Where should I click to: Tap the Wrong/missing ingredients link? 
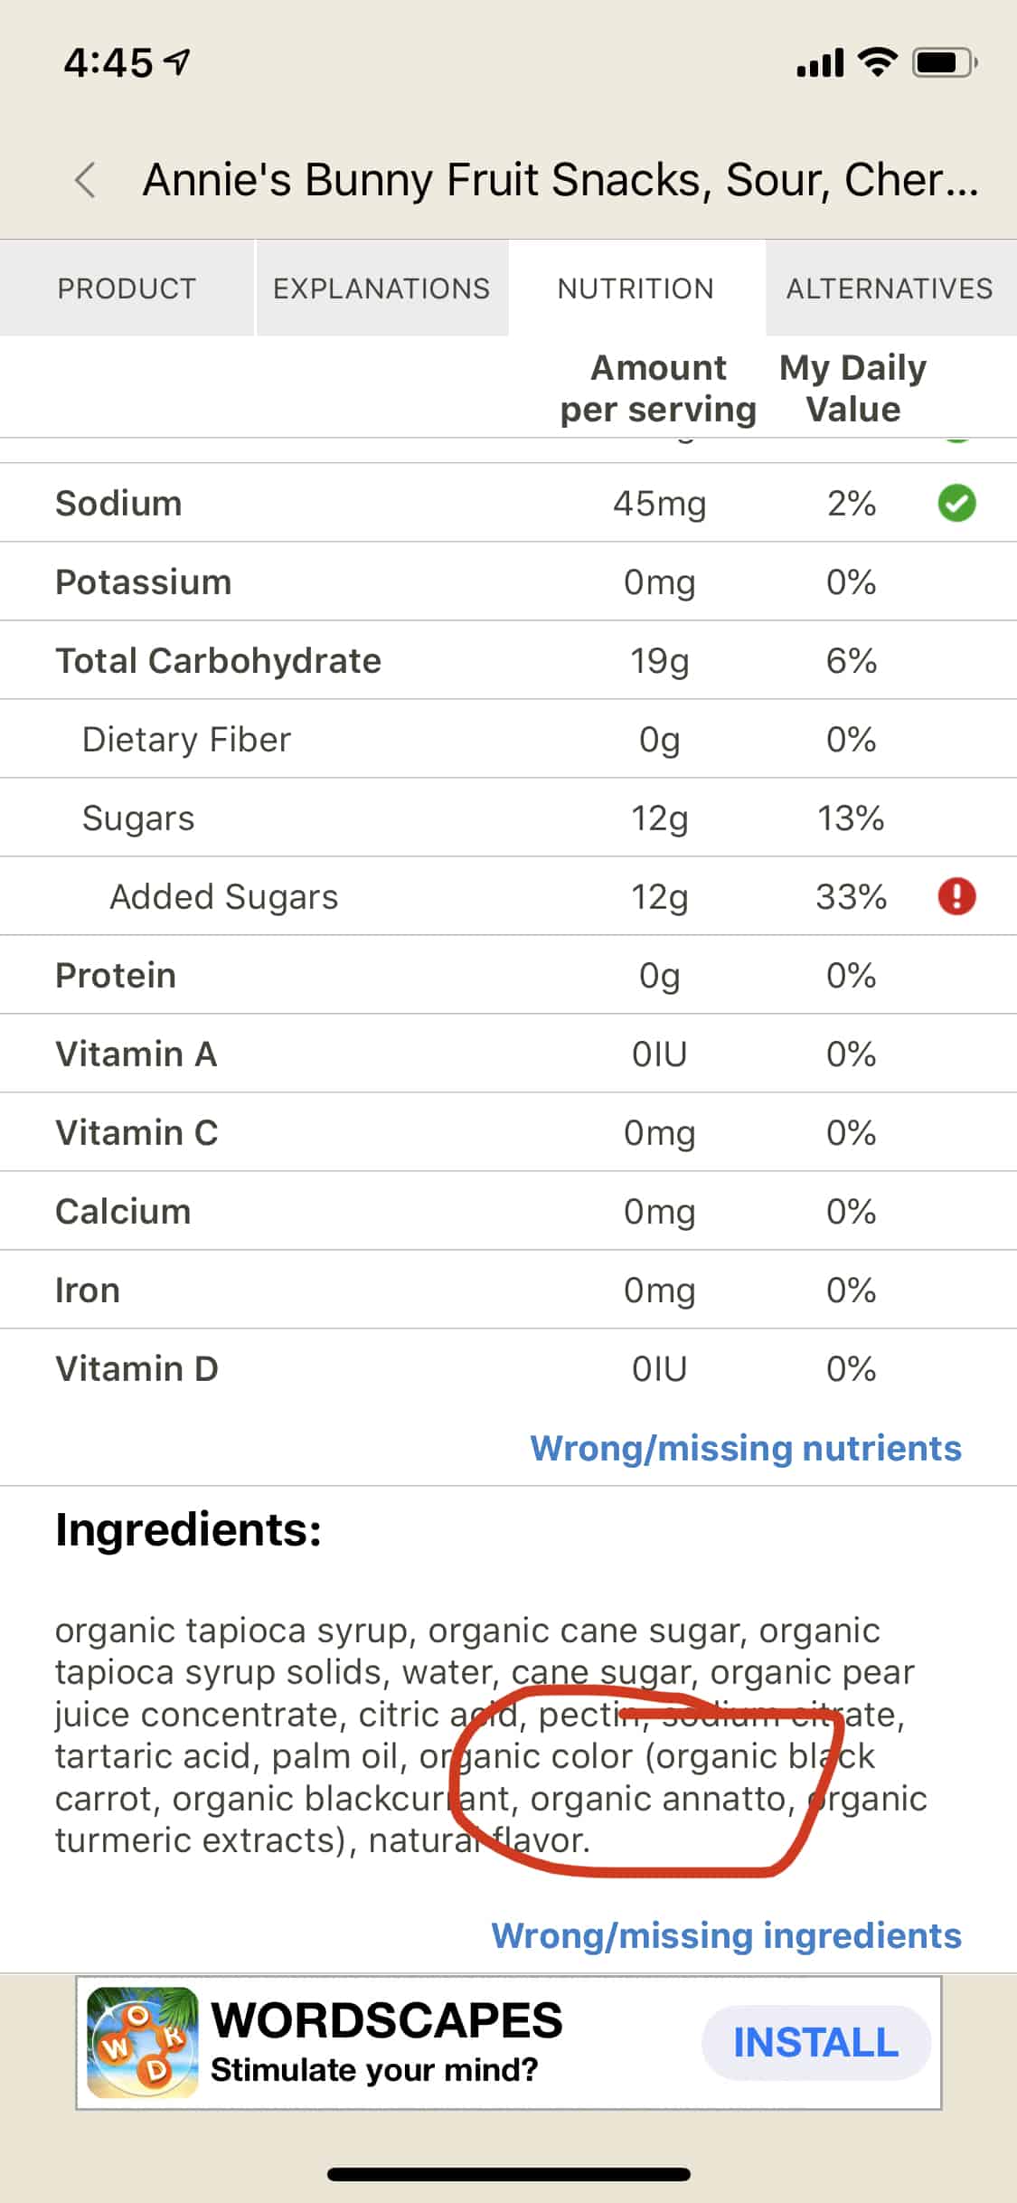726,1935
